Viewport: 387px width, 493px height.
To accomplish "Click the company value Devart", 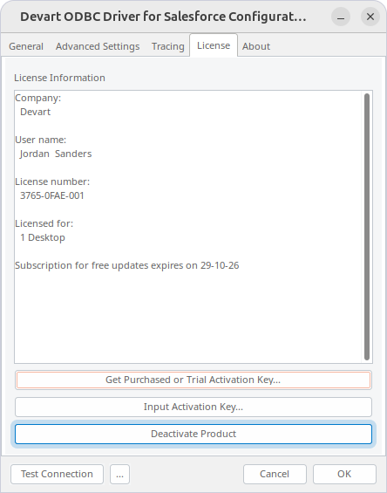I will tap(35, 112).
